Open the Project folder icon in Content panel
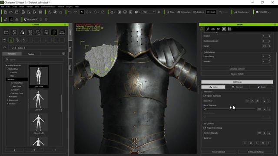The image size is (278, 156). click(7, 32)
